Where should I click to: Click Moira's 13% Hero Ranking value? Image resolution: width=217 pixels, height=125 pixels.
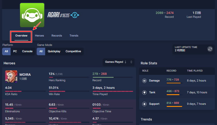point(52,74)
